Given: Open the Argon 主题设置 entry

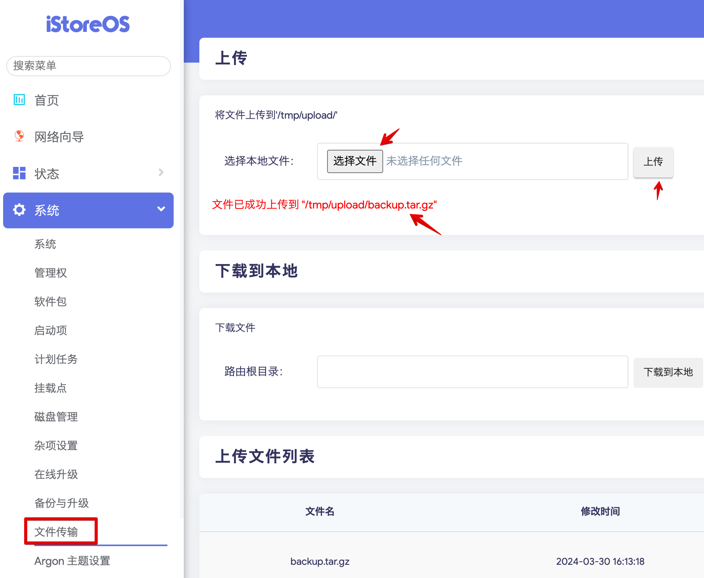Looking at the screenshot, I should [x=72, y=561].
